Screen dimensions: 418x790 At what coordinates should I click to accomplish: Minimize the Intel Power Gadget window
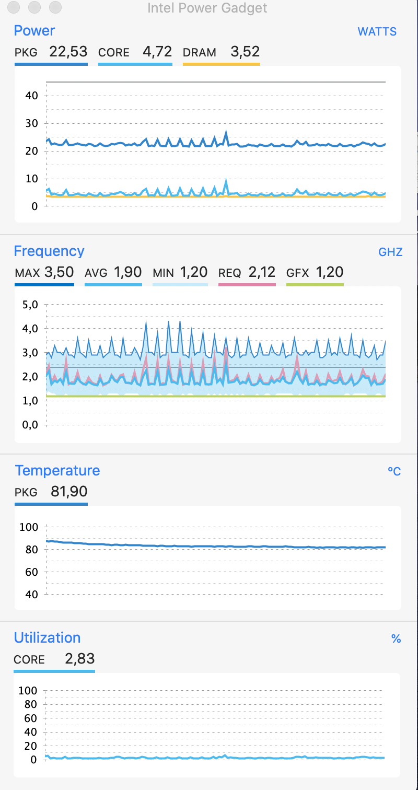click(34, 7)
